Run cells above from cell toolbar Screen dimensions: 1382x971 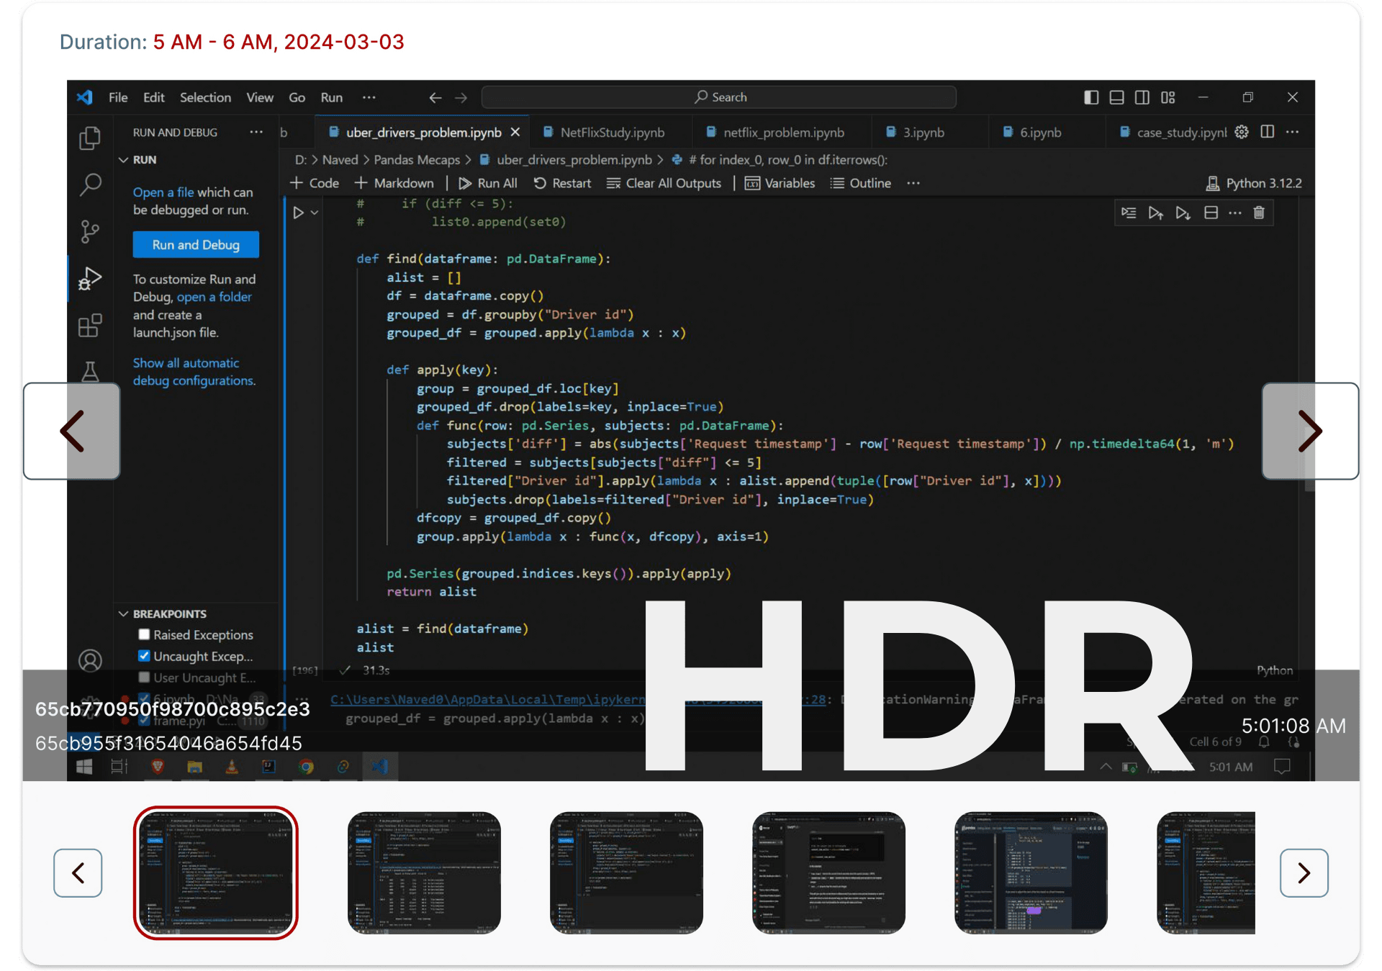tap(1155, 213)
